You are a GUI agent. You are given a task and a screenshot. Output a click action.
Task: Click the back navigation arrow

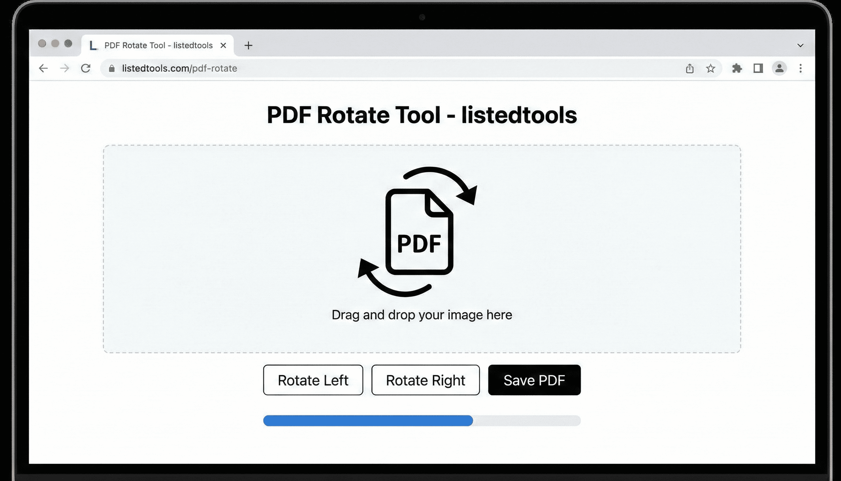(x=43, y=68)
